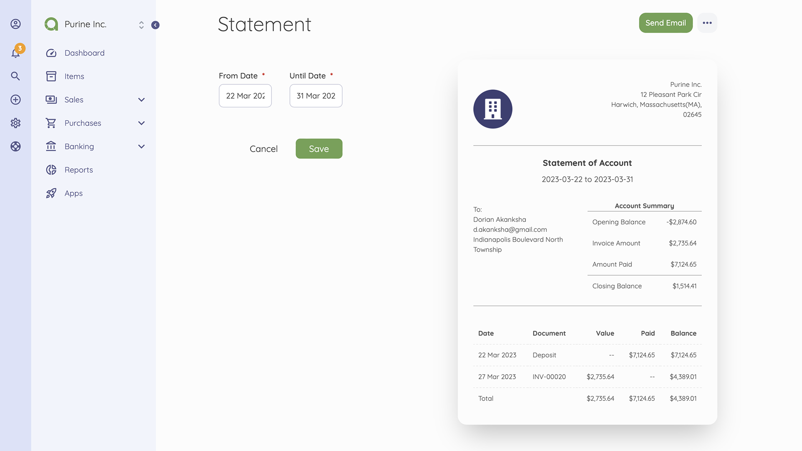802x451 pixels.
Task: Open the more options ellipsis menu
Action: point(707,23)
